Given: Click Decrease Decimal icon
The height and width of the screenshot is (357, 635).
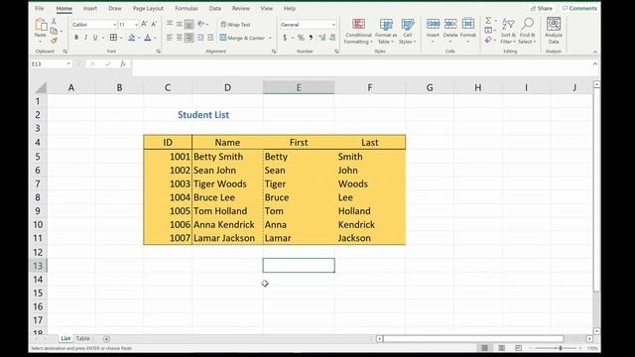Looking at the screenshot, I should (332, 38).
